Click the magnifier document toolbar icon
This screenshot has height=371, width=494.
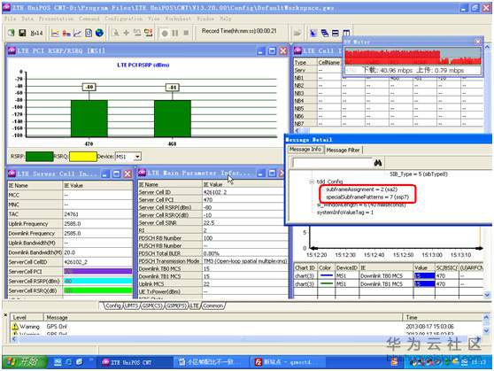[x=116, y=33]
